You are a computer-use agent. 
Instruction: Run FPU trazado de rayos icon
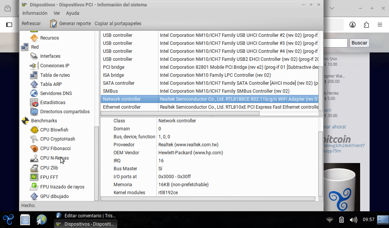[34, 187]
